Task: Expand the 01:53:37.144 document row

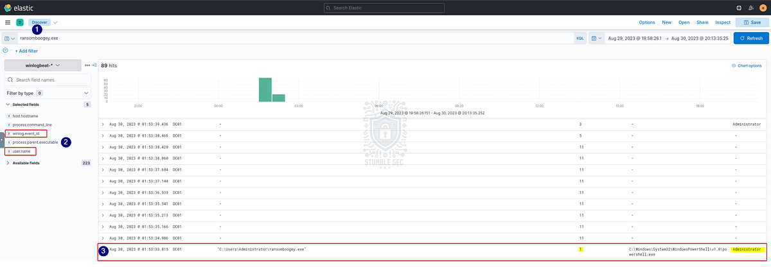Action: 103,182
